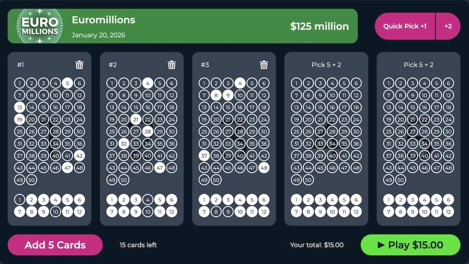Click the Pick 5 + 2 card header
This screenshot has height=264, width=469.
(x=326, y=65)
